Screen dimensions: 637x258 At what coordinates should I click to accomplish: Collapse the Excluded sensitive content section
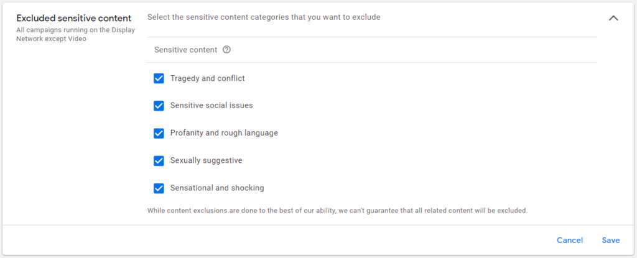pyautogui.click(x=613, y=18)
